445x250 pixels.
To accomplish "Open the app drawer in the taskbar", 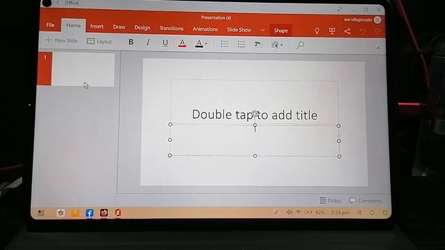I will pos(41,213).
